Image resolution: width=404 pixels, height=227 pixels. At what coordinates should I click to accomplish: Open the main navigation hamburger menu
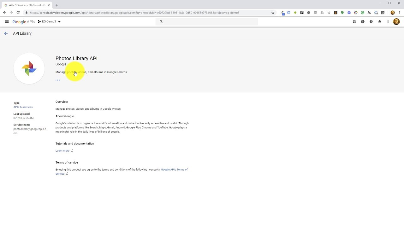pos(7,21)
